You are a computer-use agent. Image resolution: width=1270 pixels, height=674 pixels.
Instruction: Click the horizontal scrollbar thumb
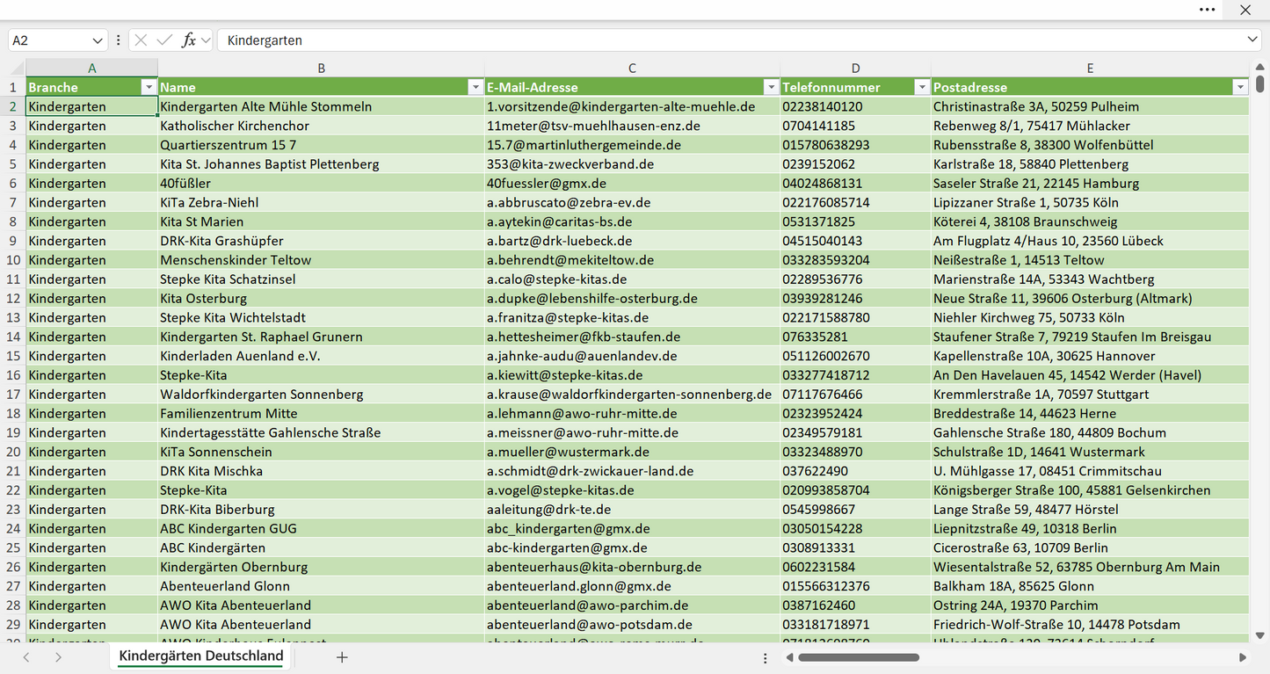coord(859,657)
